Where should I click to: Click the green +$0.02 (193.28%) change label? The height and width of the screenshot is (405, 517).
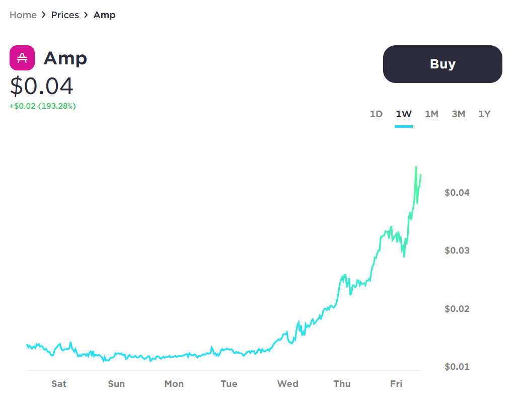[x=42, y=106]
